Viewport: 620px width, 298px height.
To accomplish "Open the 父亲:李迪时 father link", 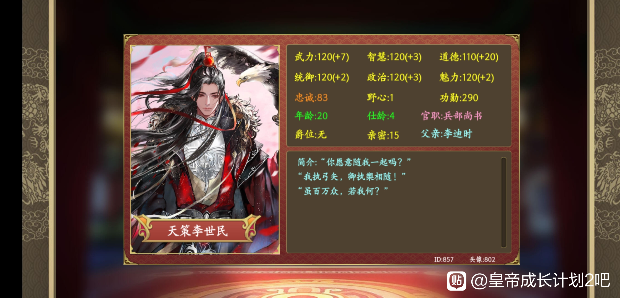I will 446,134.
